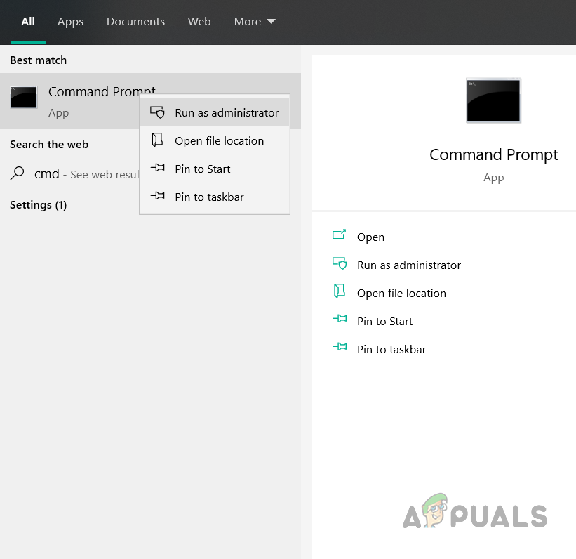
Task: Click the green Pin to taskbar icon
Action: click(x=340, y=346)
